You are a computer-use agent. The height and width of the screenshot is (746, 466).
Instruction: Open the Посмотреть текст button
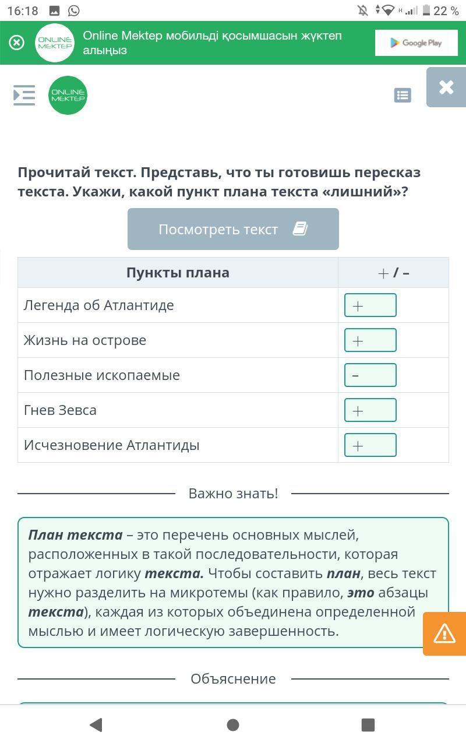pos(233,229)
